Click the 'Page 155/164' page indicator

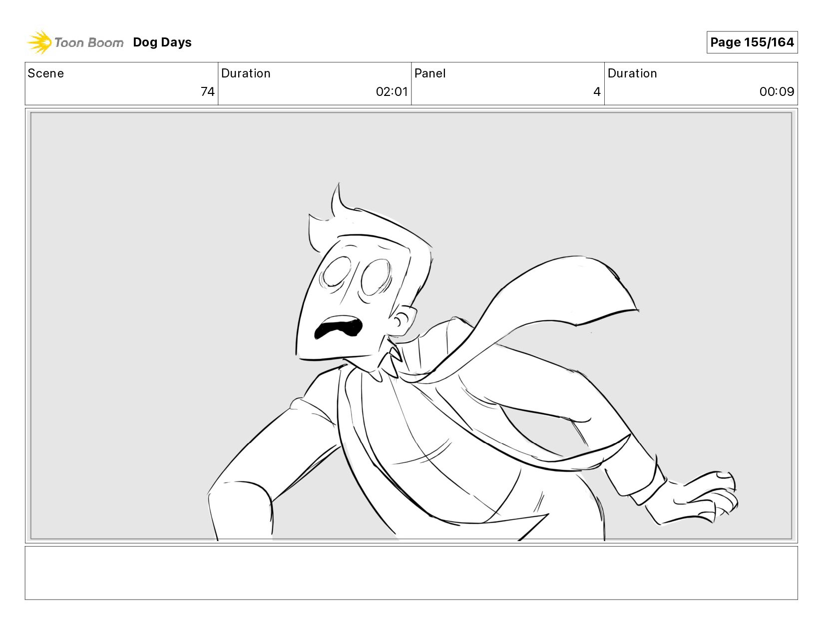pos(752,42)
